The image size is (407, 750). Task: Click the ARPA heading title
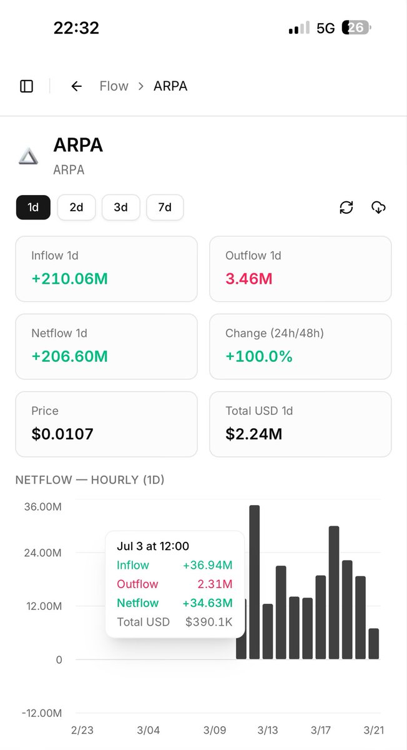(78, 145)
